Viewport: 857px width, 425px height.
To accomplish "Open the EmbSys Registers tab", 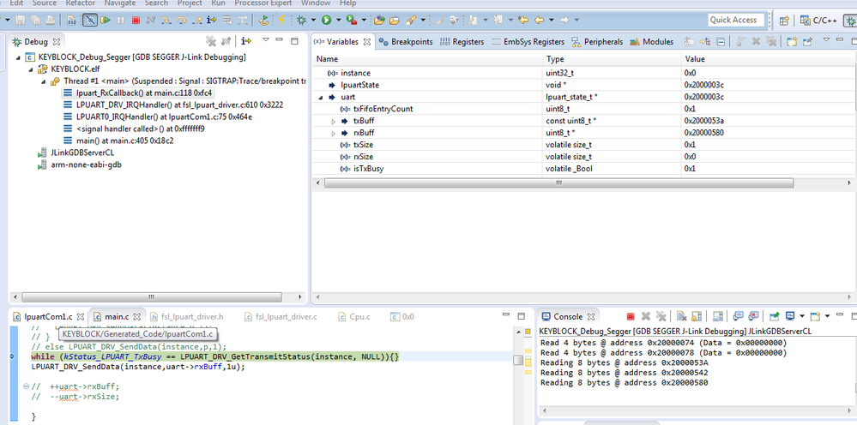I will coord(528,41).
